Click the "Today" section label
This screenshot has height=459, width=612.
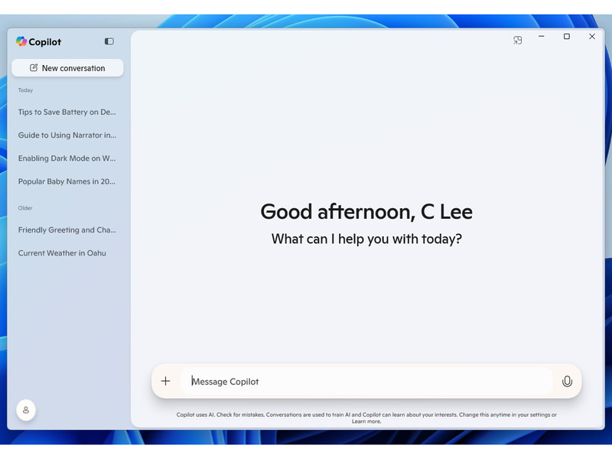point(25,90)
